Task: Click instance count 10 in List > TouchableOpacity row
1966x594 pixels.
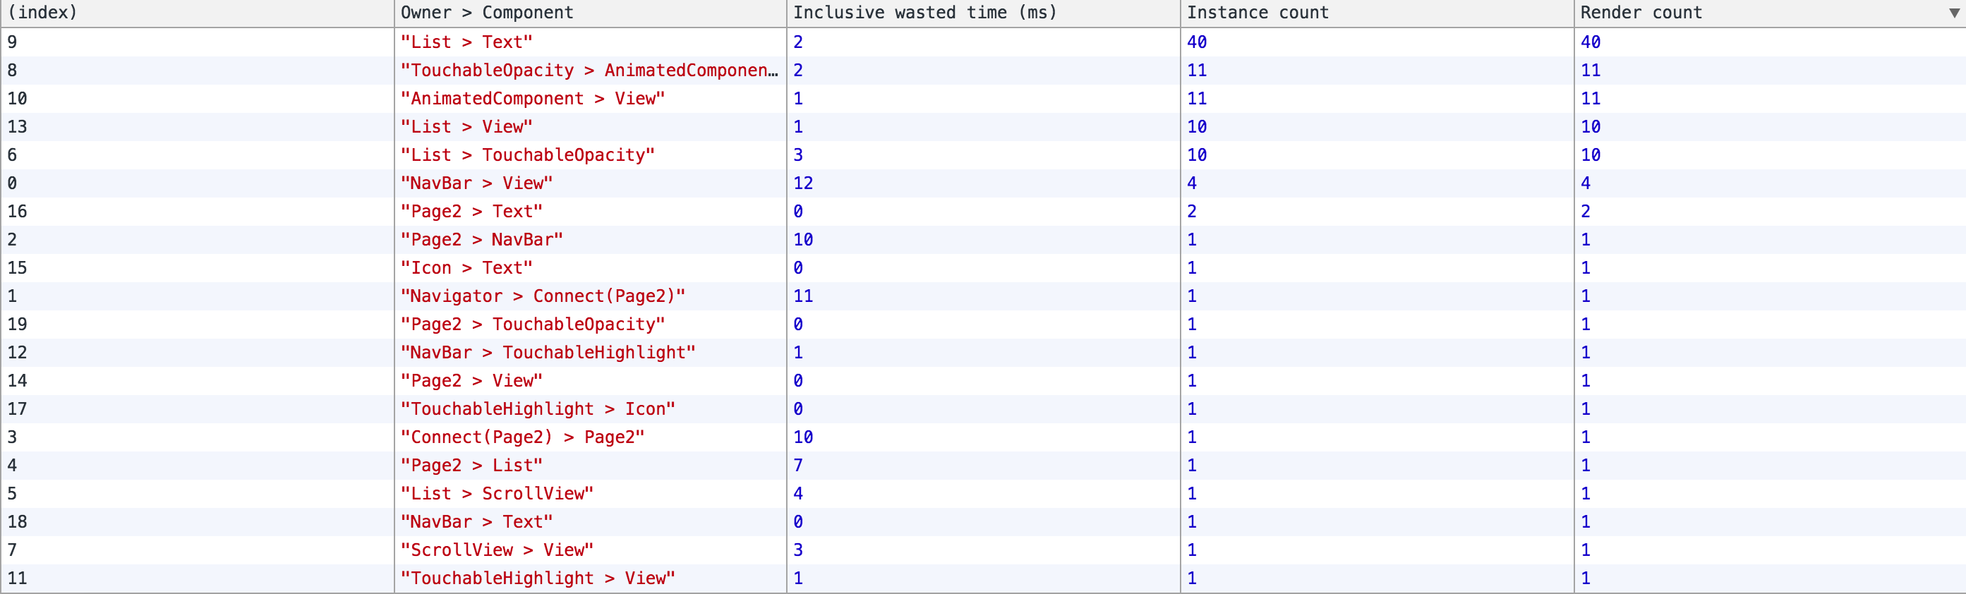Action: pyautogui.click(x=1197, y=154)
